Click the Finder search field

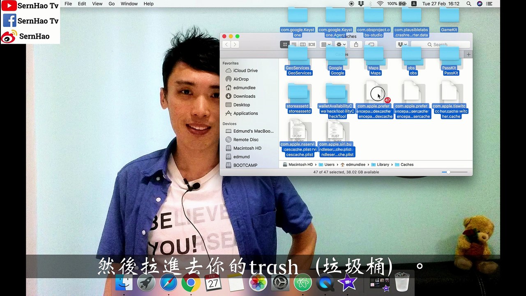click(x=440, y=44)
